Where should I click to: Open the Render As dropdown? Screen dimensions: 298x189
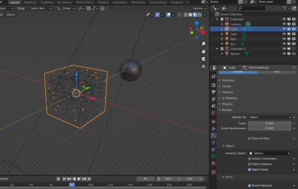pos(269,117)
